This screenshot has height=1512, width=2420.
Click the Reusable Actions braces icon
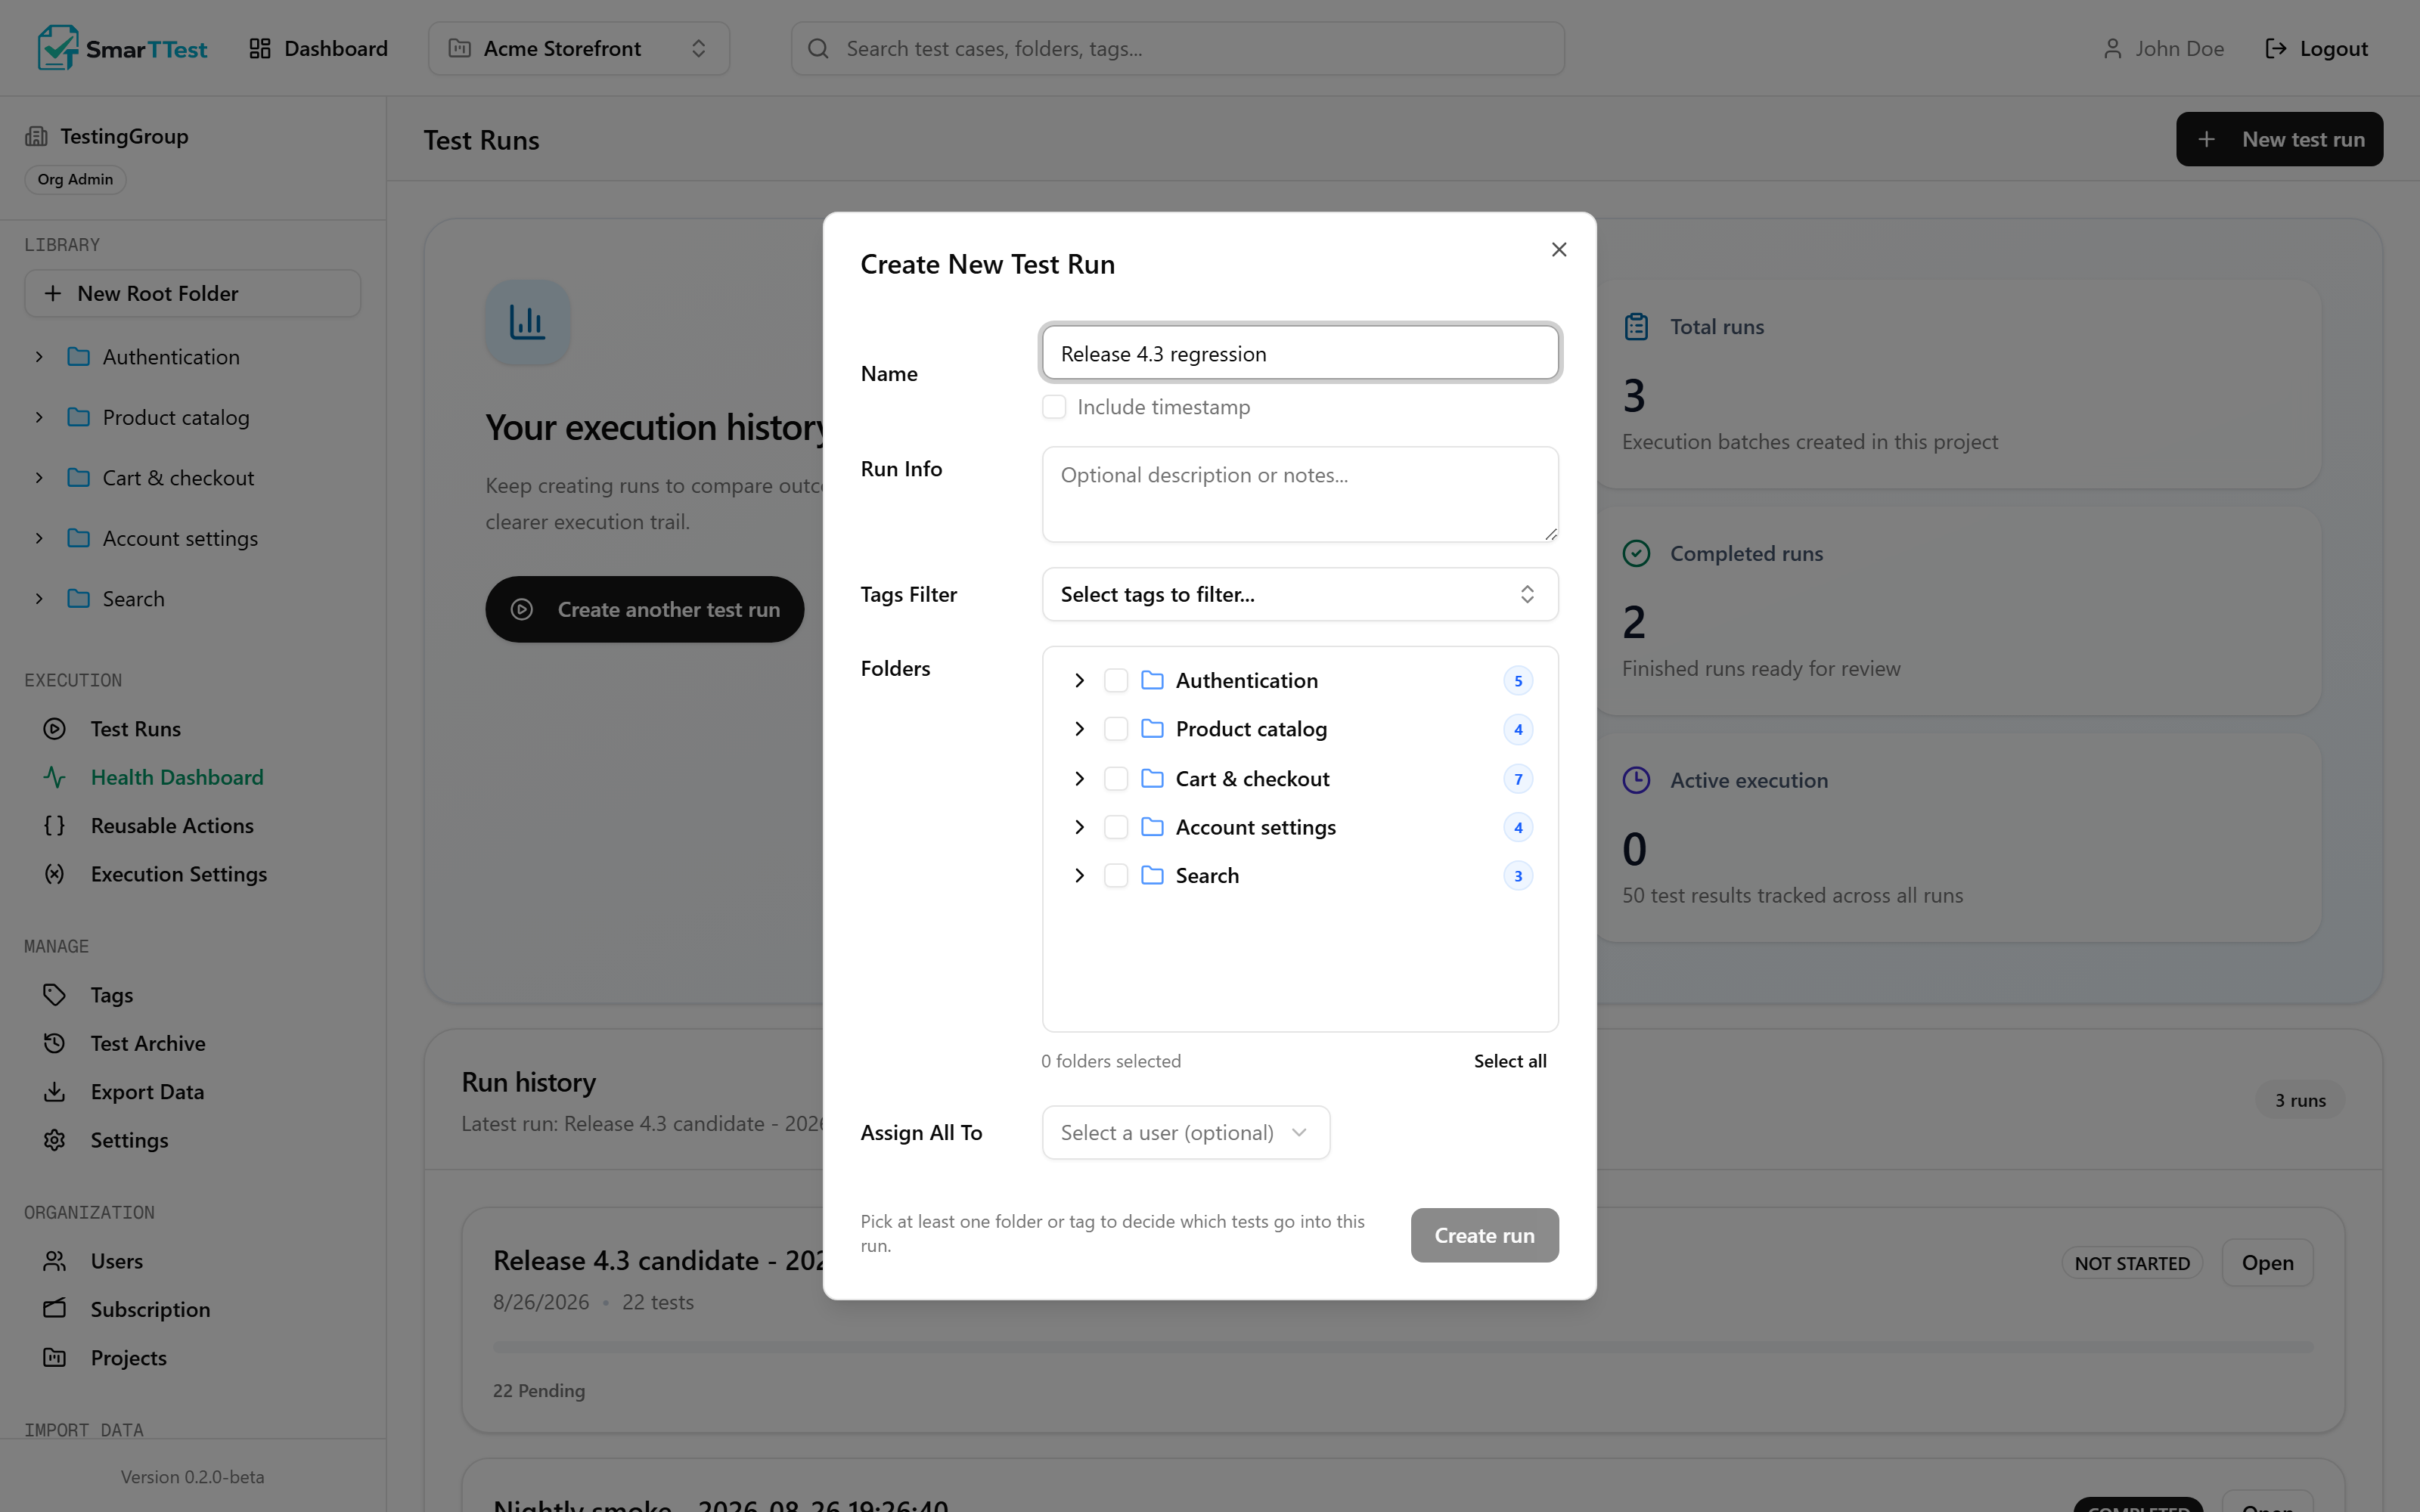55,825
